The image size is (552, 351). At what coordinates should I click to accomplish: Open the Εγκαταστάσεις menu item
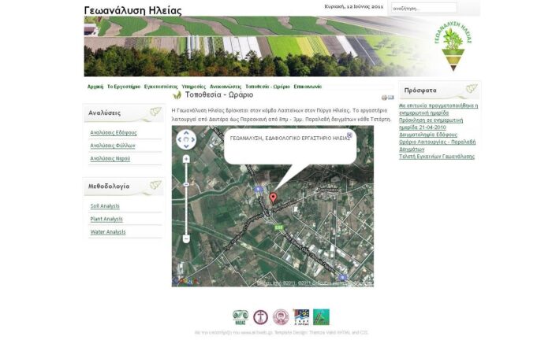tap(161, 87)
